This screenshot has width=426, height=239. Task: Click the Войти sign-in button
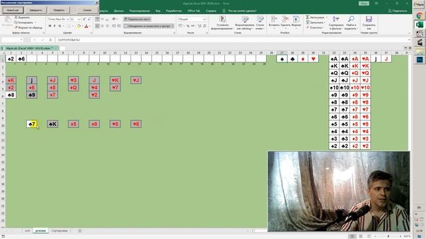tap(364, 3)
